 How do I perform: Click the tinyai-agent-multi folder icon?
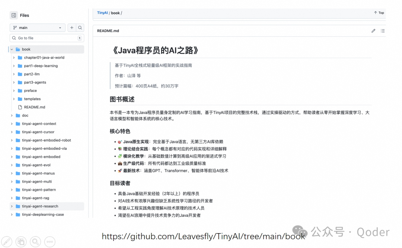pos(18,182)
